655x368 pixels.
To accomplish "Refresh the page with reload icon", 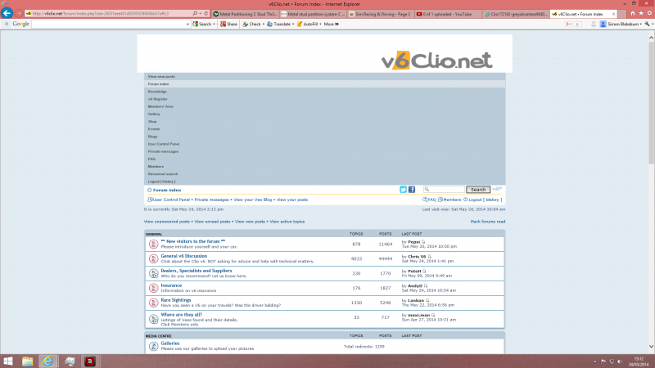I will pos(206,14).
